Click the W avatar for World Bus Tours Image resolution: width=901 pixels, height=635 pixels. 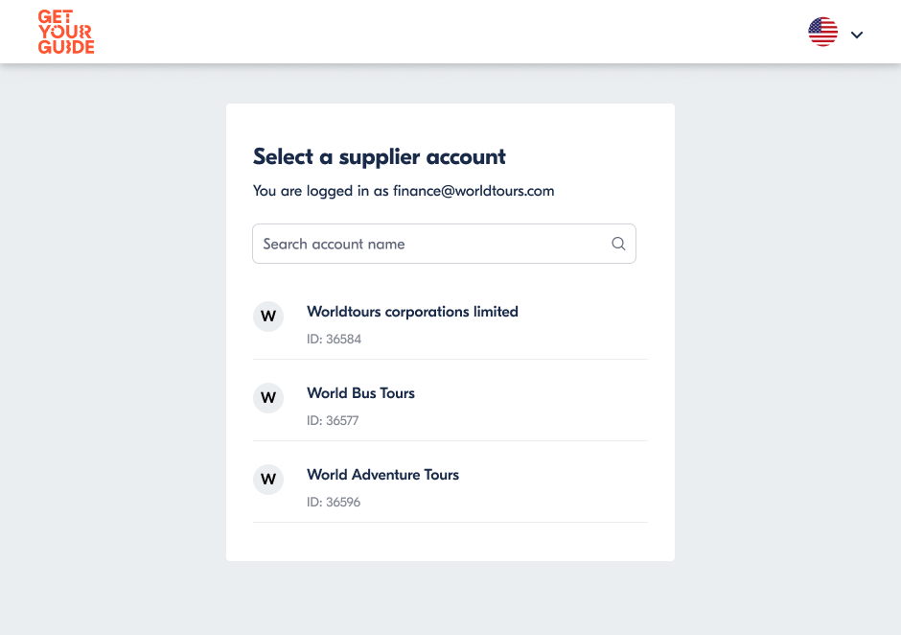tap(268, 398)
